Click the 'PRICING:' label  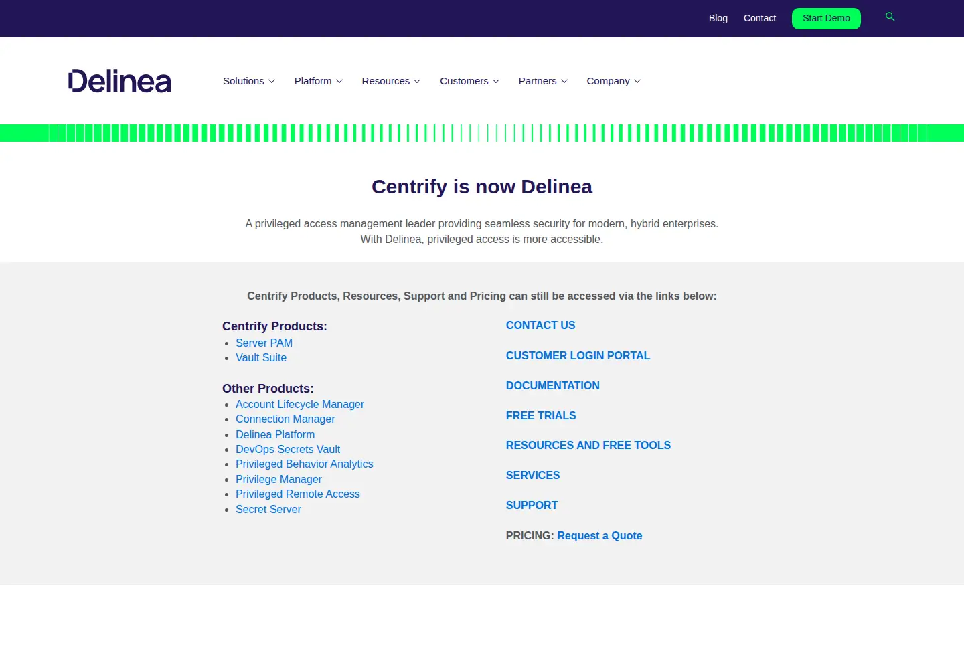point(530,536)
